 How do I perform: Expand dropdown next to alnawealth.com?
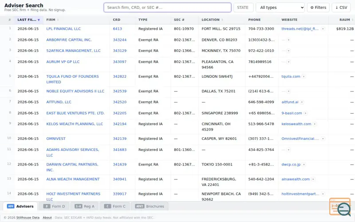[x=313, y=179]
